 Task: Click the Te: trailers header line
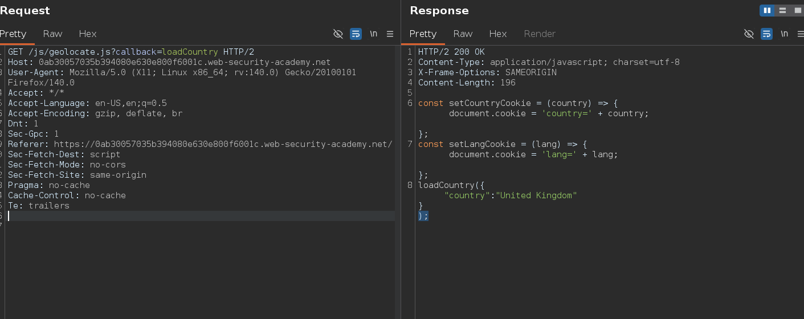pyautogui.click(x=39, y=206)
